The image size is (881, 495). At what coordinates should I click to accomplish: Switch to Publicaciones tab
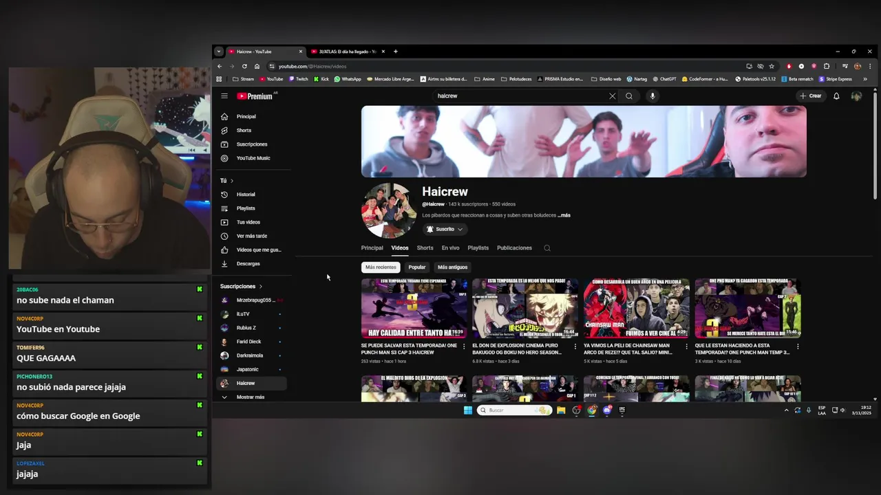514,248
